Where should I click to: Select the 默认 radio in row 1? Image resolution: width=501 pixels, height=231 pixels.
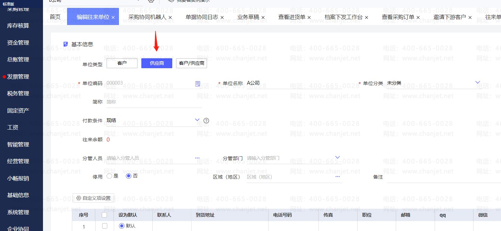point(121,226)
